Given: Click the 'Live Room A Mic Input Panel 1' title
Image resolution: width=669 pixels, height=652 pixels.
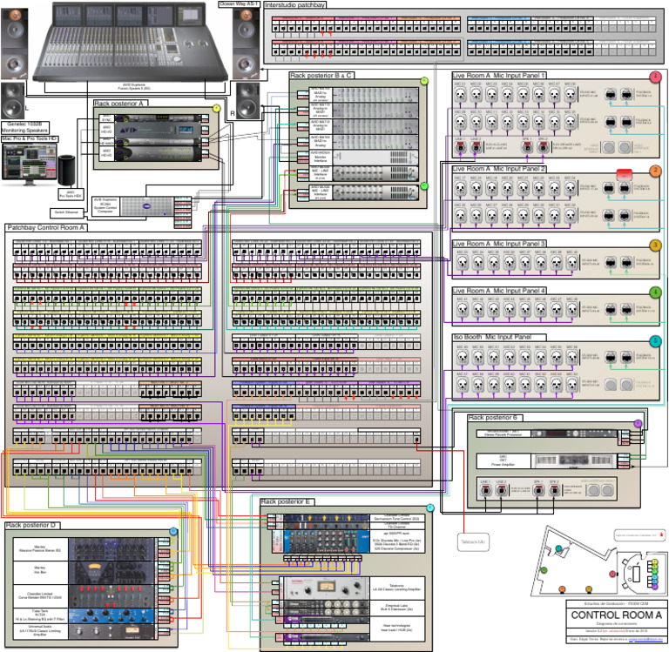Looking at the screenshot, I should coord(499,75).
